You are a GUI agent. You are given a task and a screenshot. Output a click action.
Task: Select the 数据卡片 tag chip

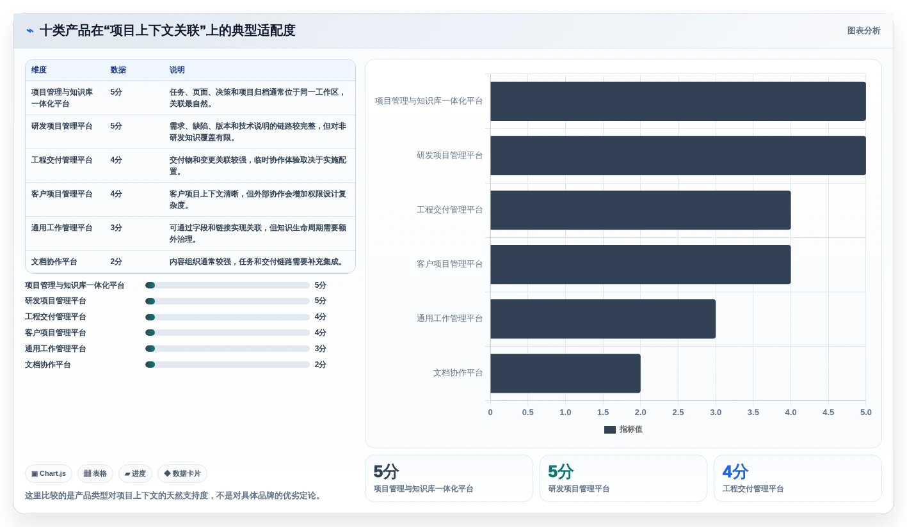[182, 473]
